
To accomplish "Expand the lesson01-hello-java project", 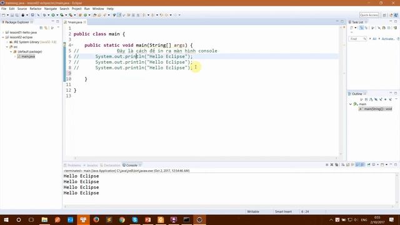I will pyautogui.click(x=3, y=32).
